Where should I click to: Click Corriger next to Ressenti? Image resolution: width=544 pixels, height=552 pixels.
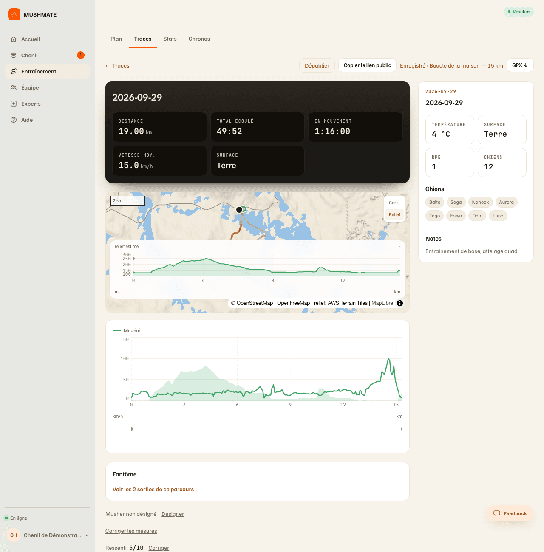[x=159, y=548]
